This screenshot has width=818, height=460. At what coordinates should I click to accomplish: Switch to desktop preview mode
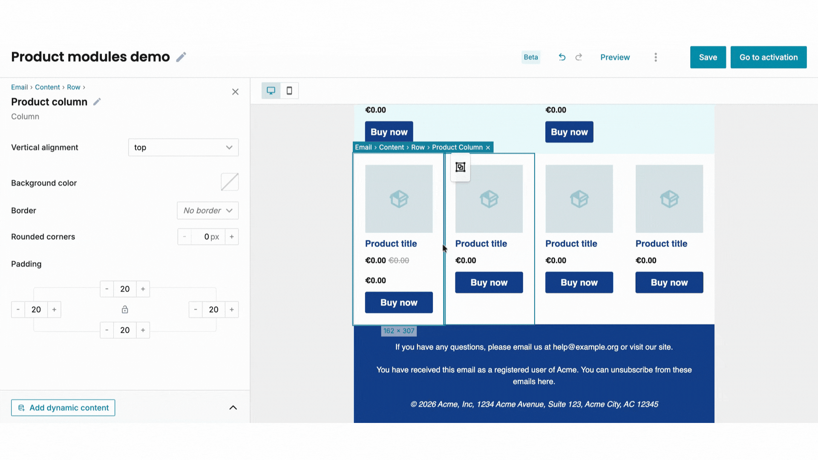[271, 90]
